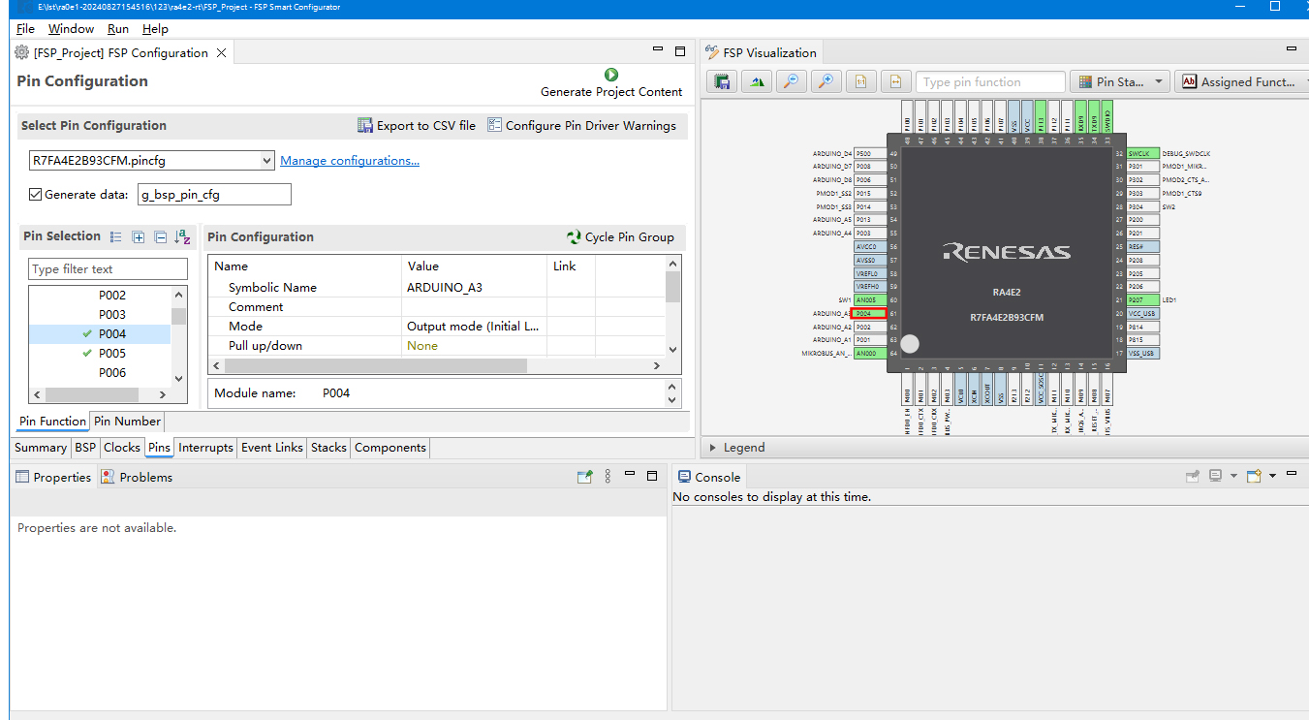Click the Console pin icon
Viewport: 1309px width, 720px height.
pyautogui.click(x=1193, y=477)
